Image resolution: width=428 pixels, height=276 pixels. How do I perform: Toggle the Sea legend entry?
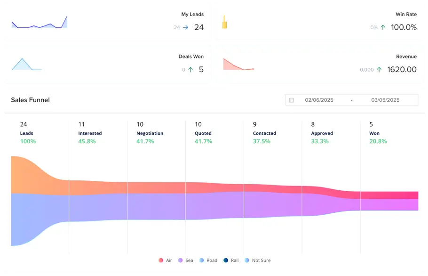point(184,260)
